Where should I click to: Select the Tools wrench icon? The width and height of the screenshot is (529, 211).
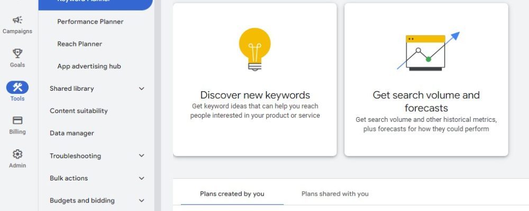[17, 87]
